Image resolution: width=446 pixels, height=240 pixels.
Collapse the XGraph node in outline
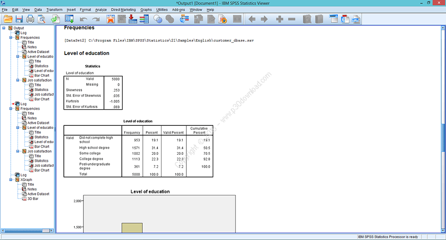(x=11, y=180)
